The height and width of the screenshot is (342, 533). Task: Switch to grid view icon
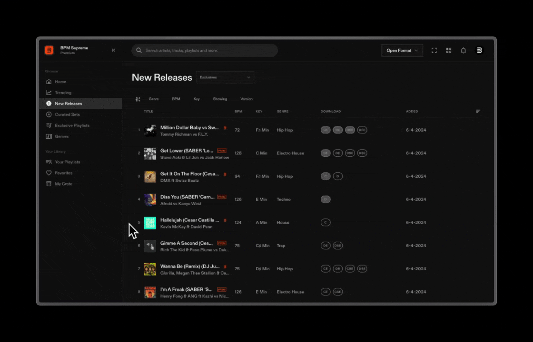[449, 50]
